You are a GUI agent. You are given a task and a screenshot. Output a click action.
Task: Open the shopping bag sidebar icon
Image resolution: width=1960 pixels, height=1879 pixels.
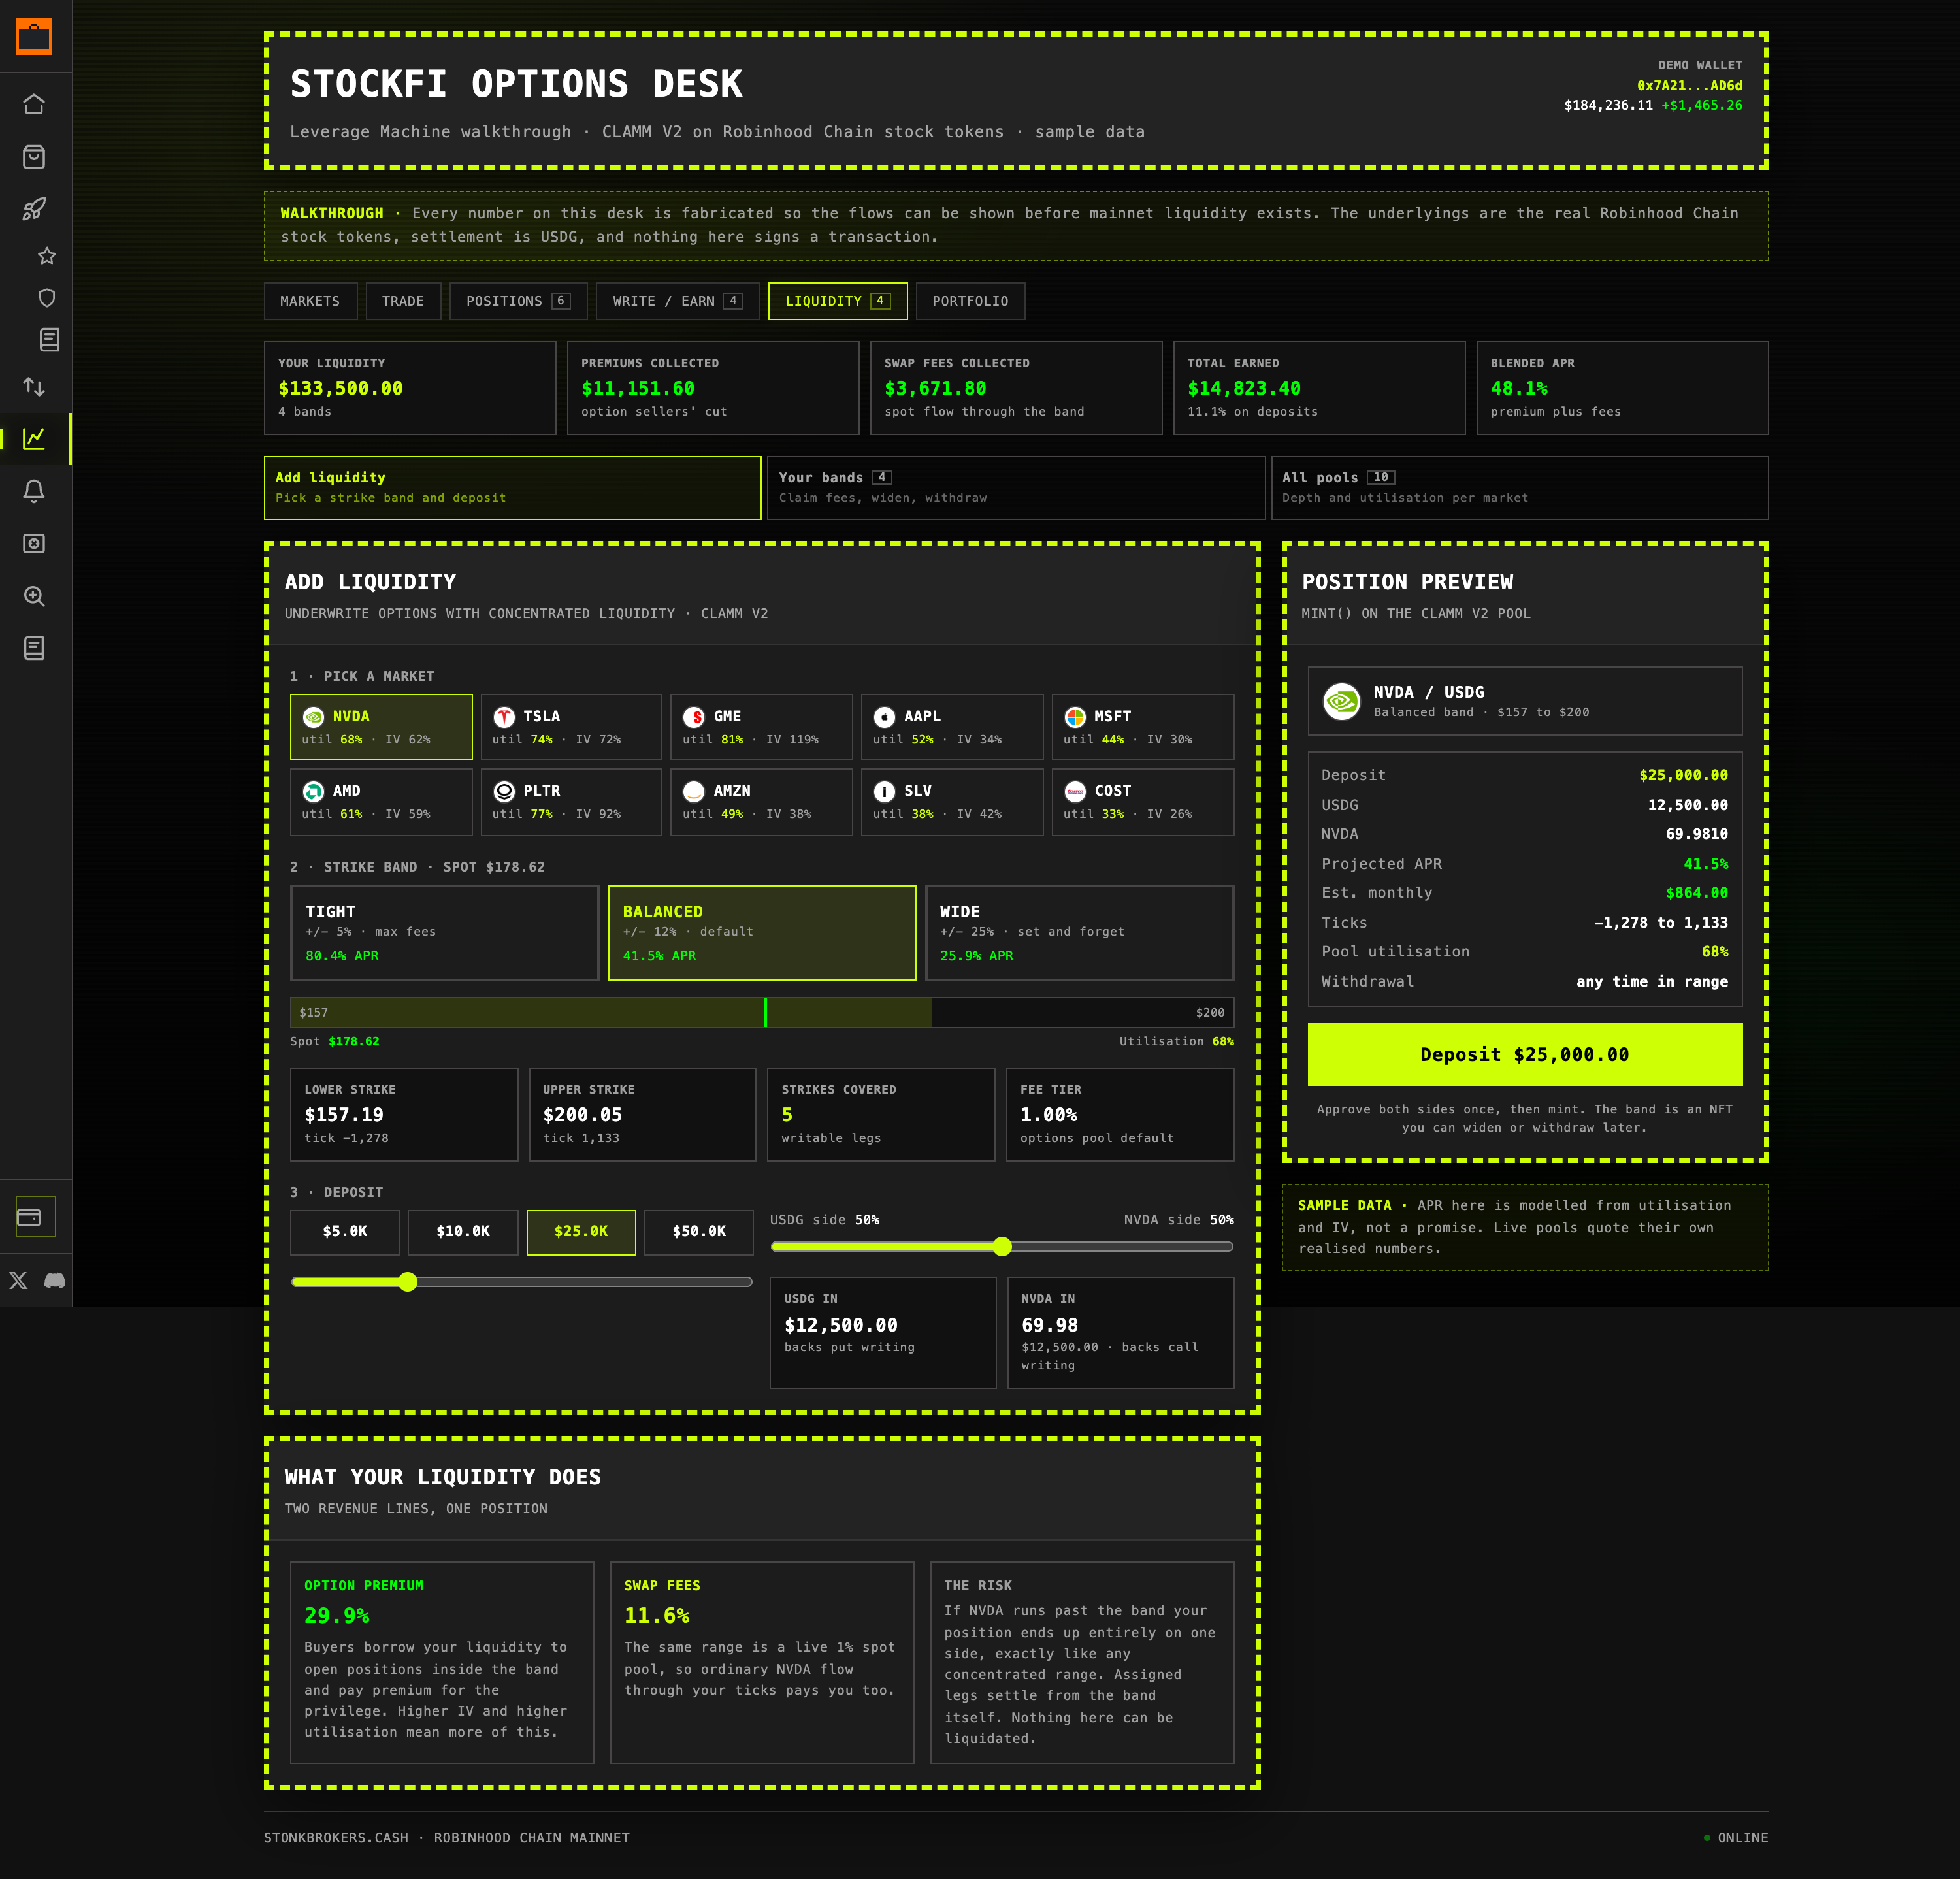point(34,157)
